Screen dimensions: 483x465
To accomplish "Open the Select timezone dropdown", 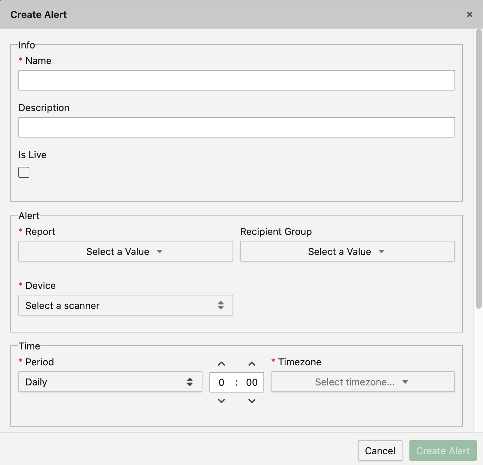I will (x=362, y=382).
